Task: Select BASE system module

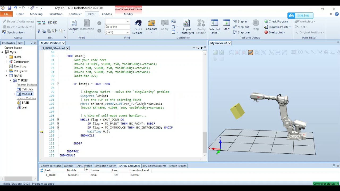Action: [23, 103]
